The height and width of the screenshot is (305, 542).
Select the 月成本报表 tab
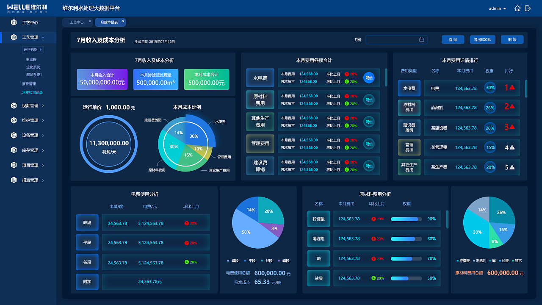point(110,22)
